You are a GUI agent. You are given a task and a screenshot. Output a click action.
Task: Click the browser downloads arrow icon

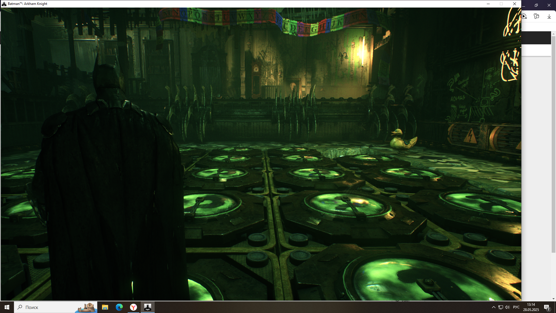pyautogui.click(x=549, y=17)
